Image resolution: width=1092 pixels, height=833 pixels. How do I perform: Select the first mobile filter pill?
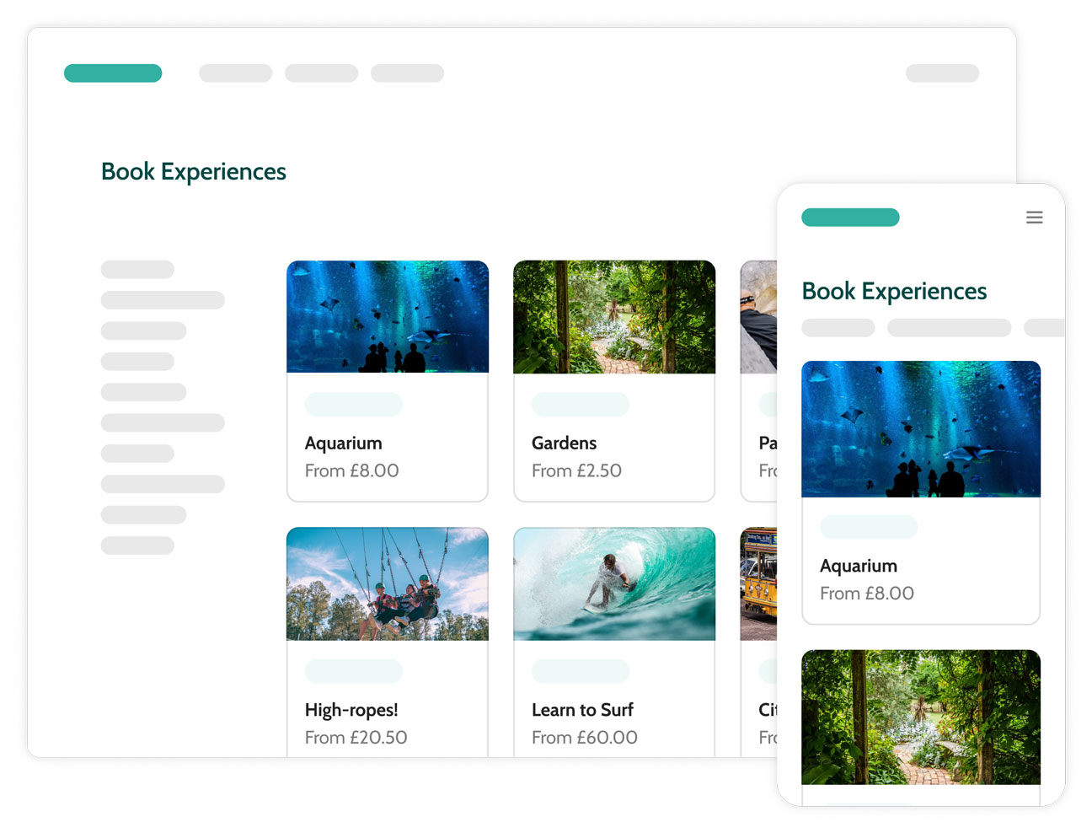point(838,328)
